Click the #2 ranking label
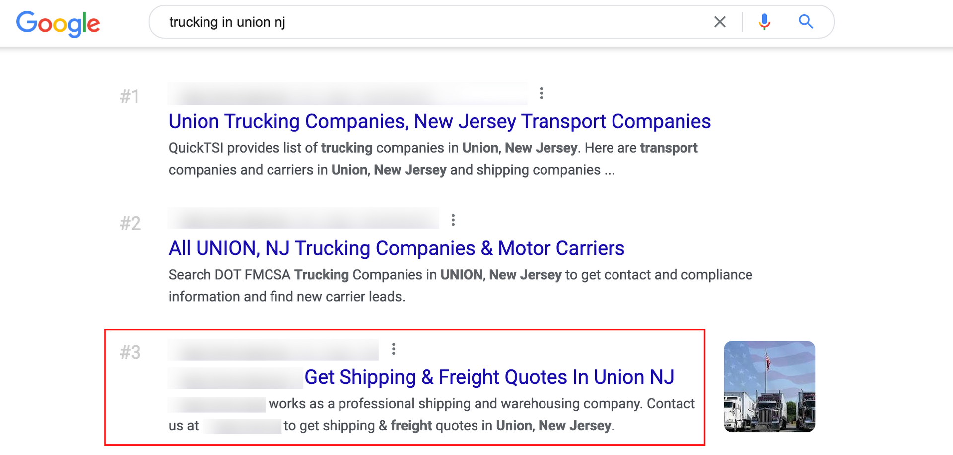 pos(131,223)
